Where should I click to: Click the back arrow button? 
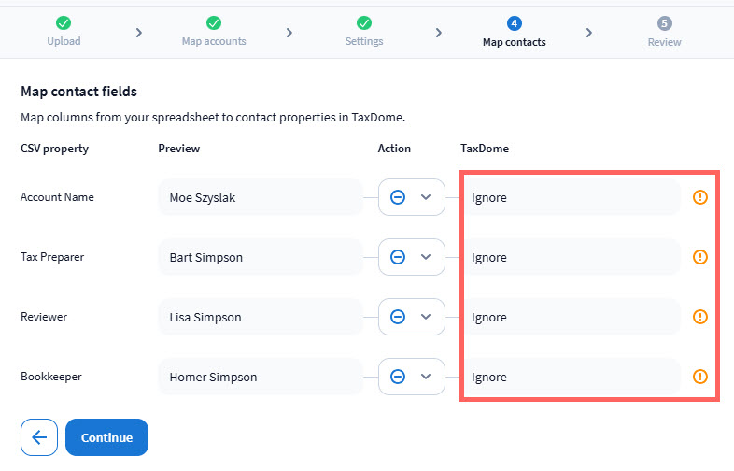pos(39,437)
